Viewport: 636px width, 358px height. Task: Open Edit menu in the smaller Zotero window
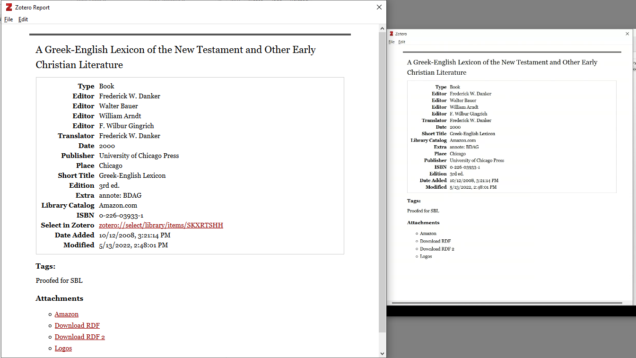401,42
